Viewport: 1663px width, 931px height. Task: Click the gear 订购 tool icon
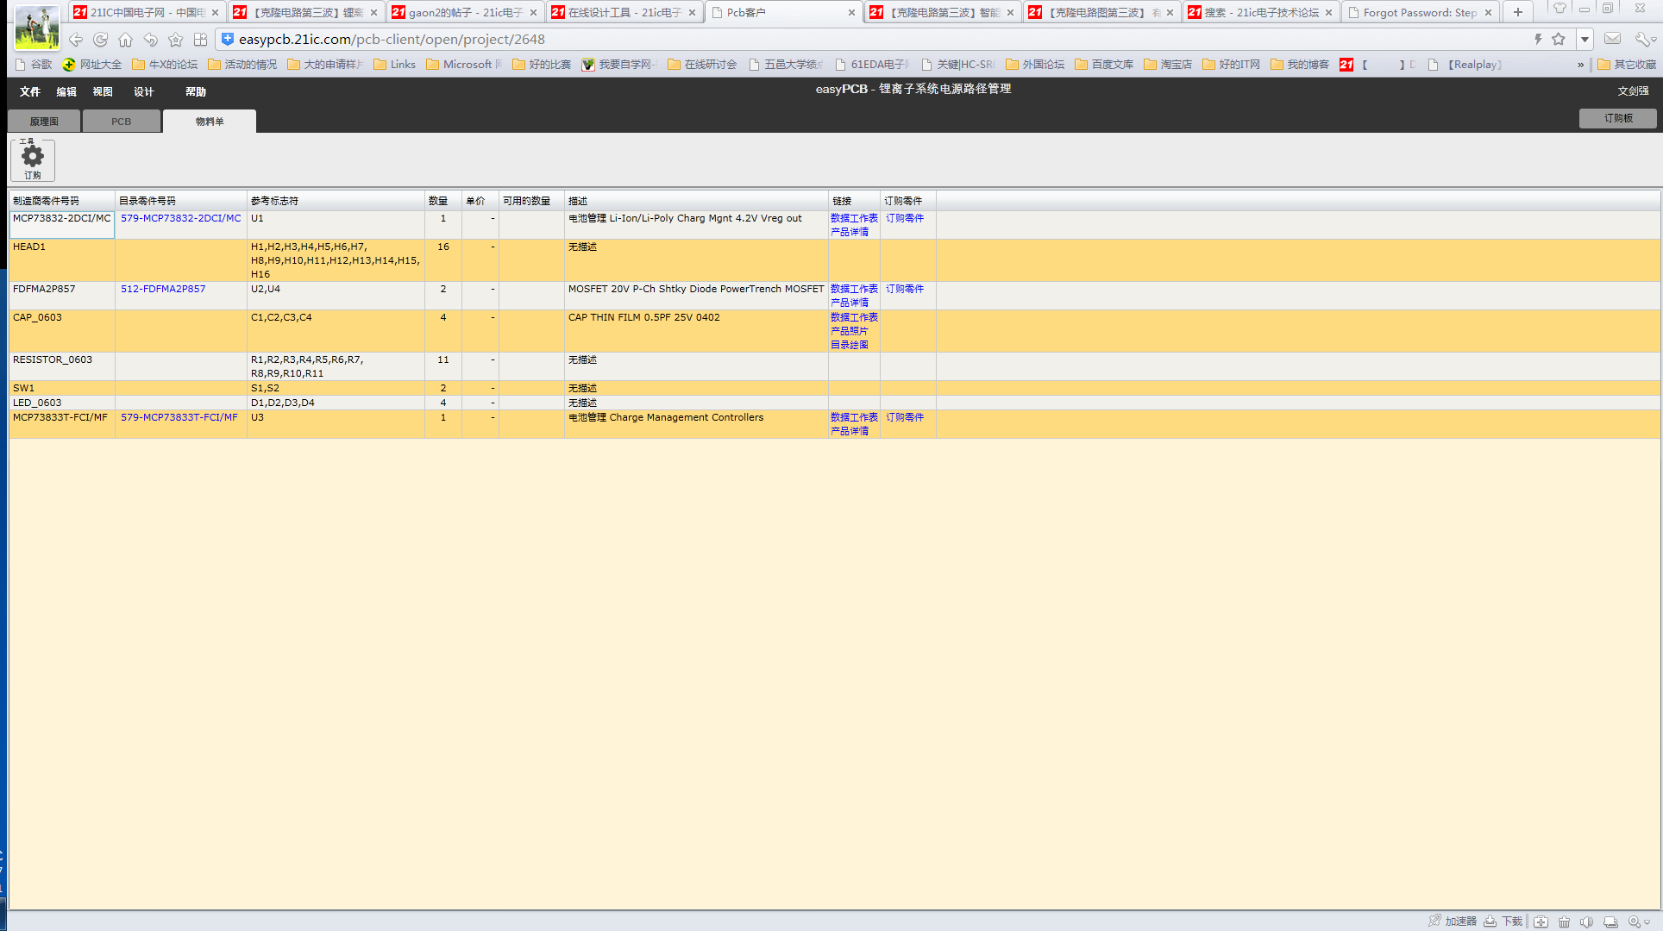[33, 160]
